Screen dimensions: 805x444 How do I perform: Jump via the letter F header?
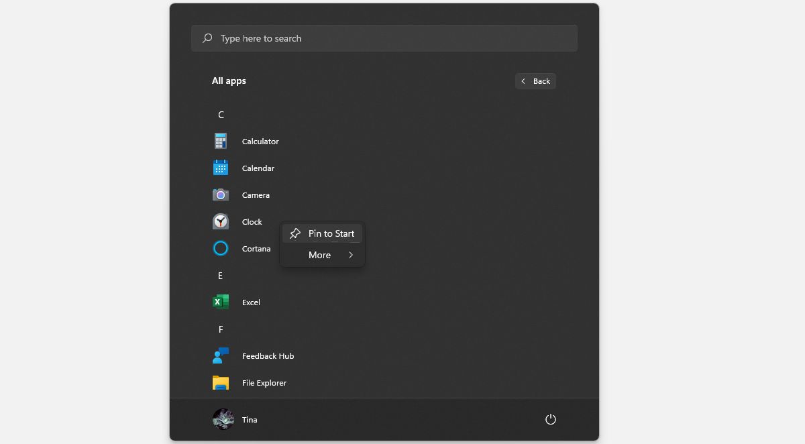[221, 329]
